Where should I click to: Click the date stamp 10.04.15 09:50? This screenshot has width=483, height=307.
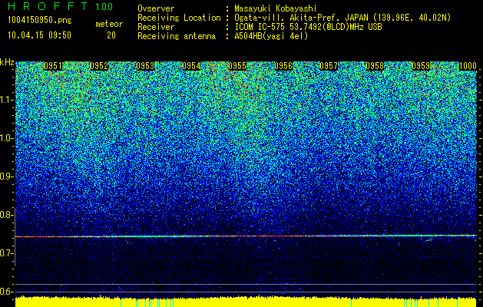(40, 35)
